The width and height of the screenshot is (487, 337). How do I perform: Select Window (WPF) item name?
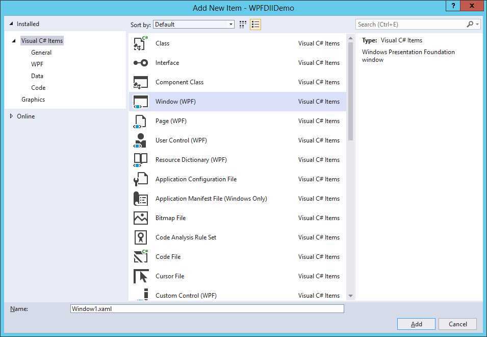pos(175,102)
